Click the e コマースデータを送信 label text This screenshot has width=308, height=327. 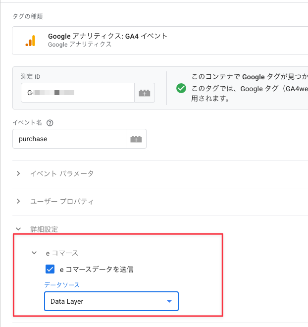click(x=97, y=269)
